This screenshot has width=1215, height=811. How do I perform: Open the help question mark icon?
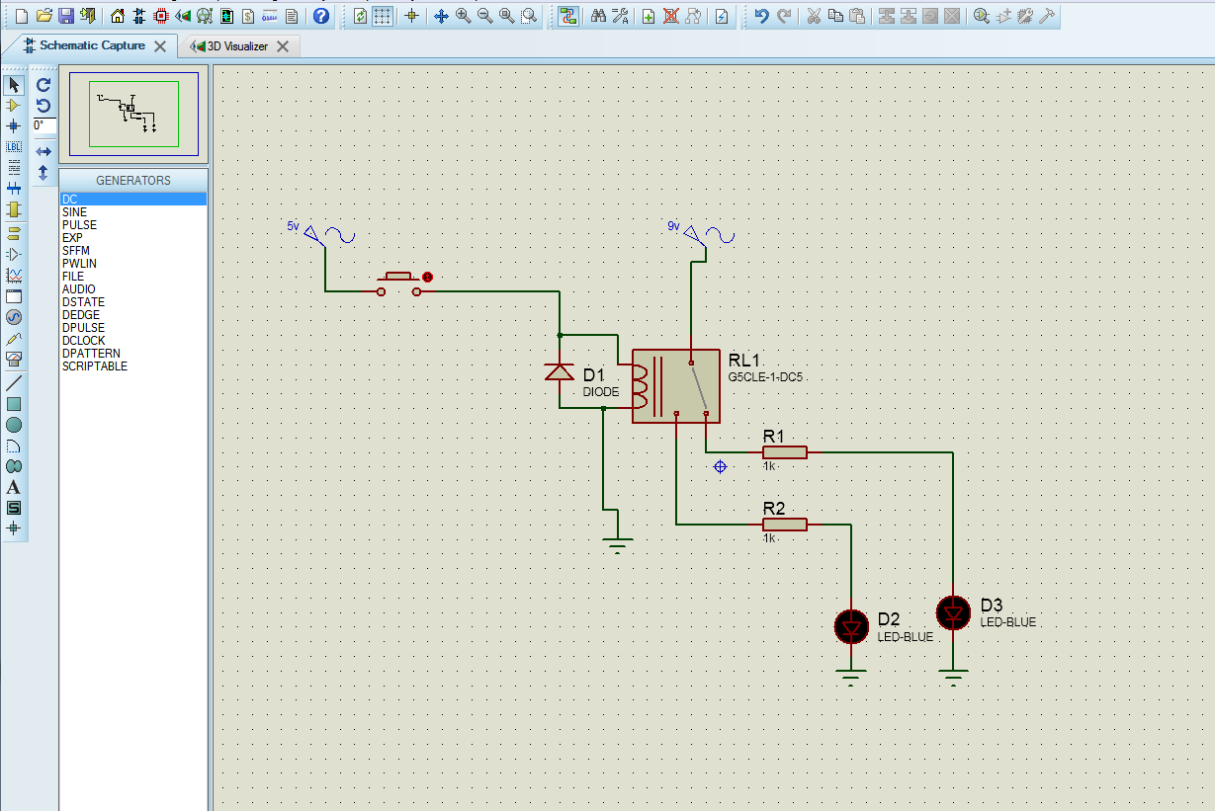[x=320, y=16]
